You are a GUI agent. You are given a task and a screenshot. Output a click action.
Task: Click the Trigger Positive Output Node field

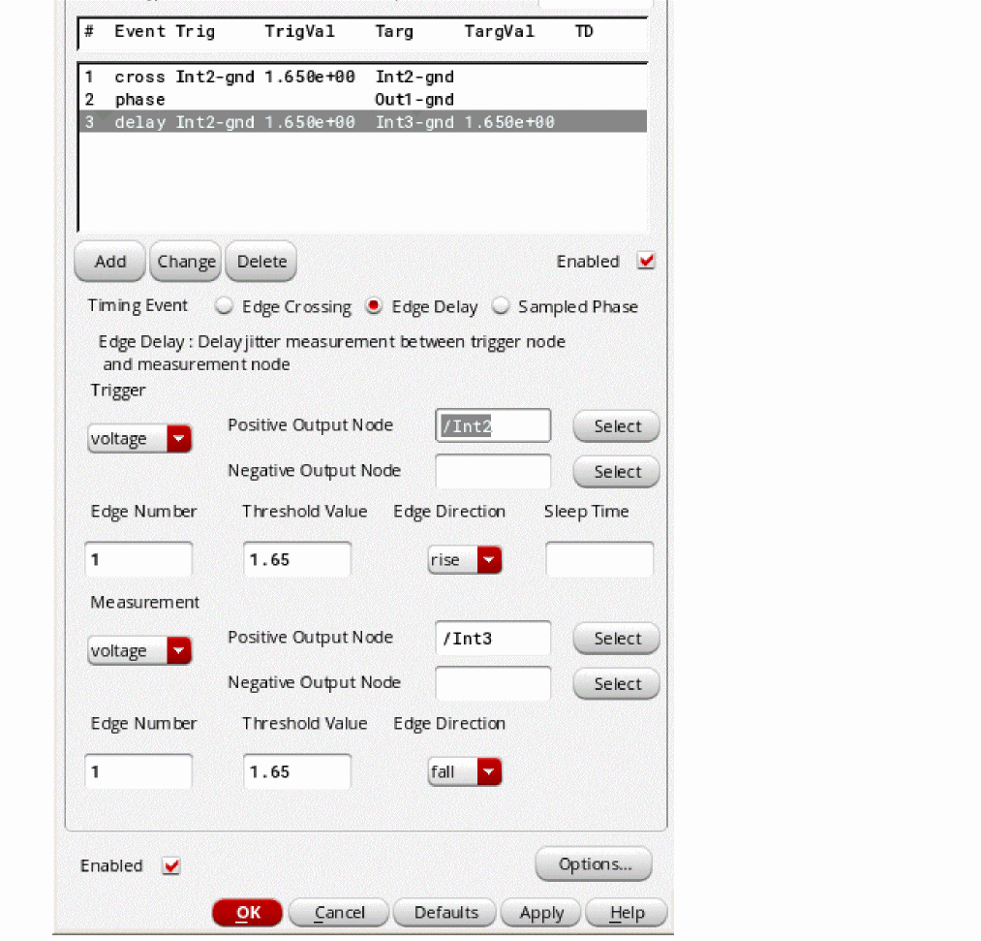(x=493, y=425)
